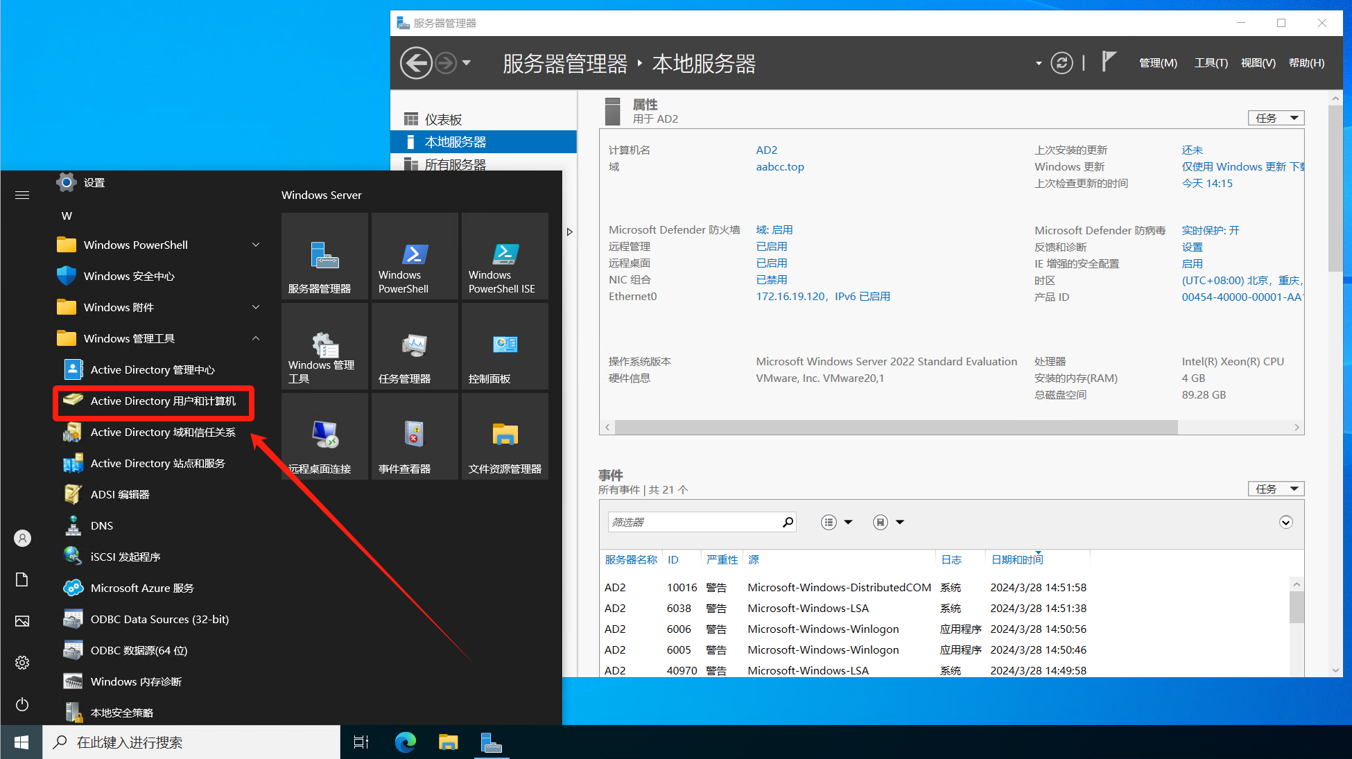Image resolution: width=1352 pixels, height=759 pixels.
Task: Collapse the Windows 管理工具 folder
Action: pyautogui.click(x=256, y=338)
